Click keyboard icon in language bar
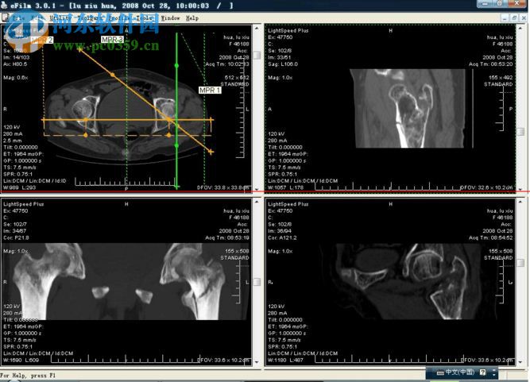Image resolution: width=530 pixels, height=382 pixels. point(440,373)
